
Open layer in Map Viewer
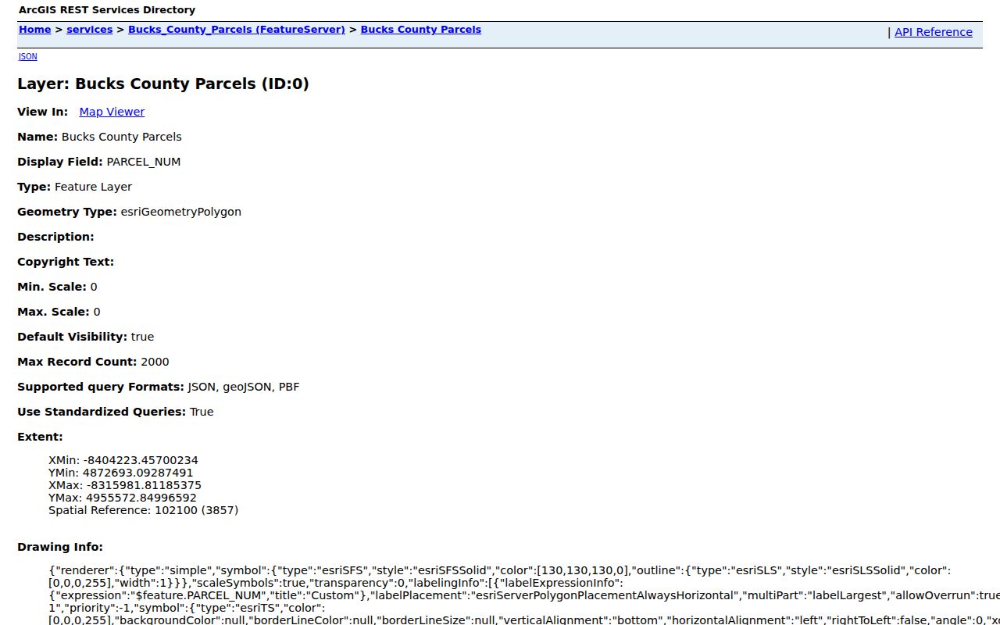[112, 112]
